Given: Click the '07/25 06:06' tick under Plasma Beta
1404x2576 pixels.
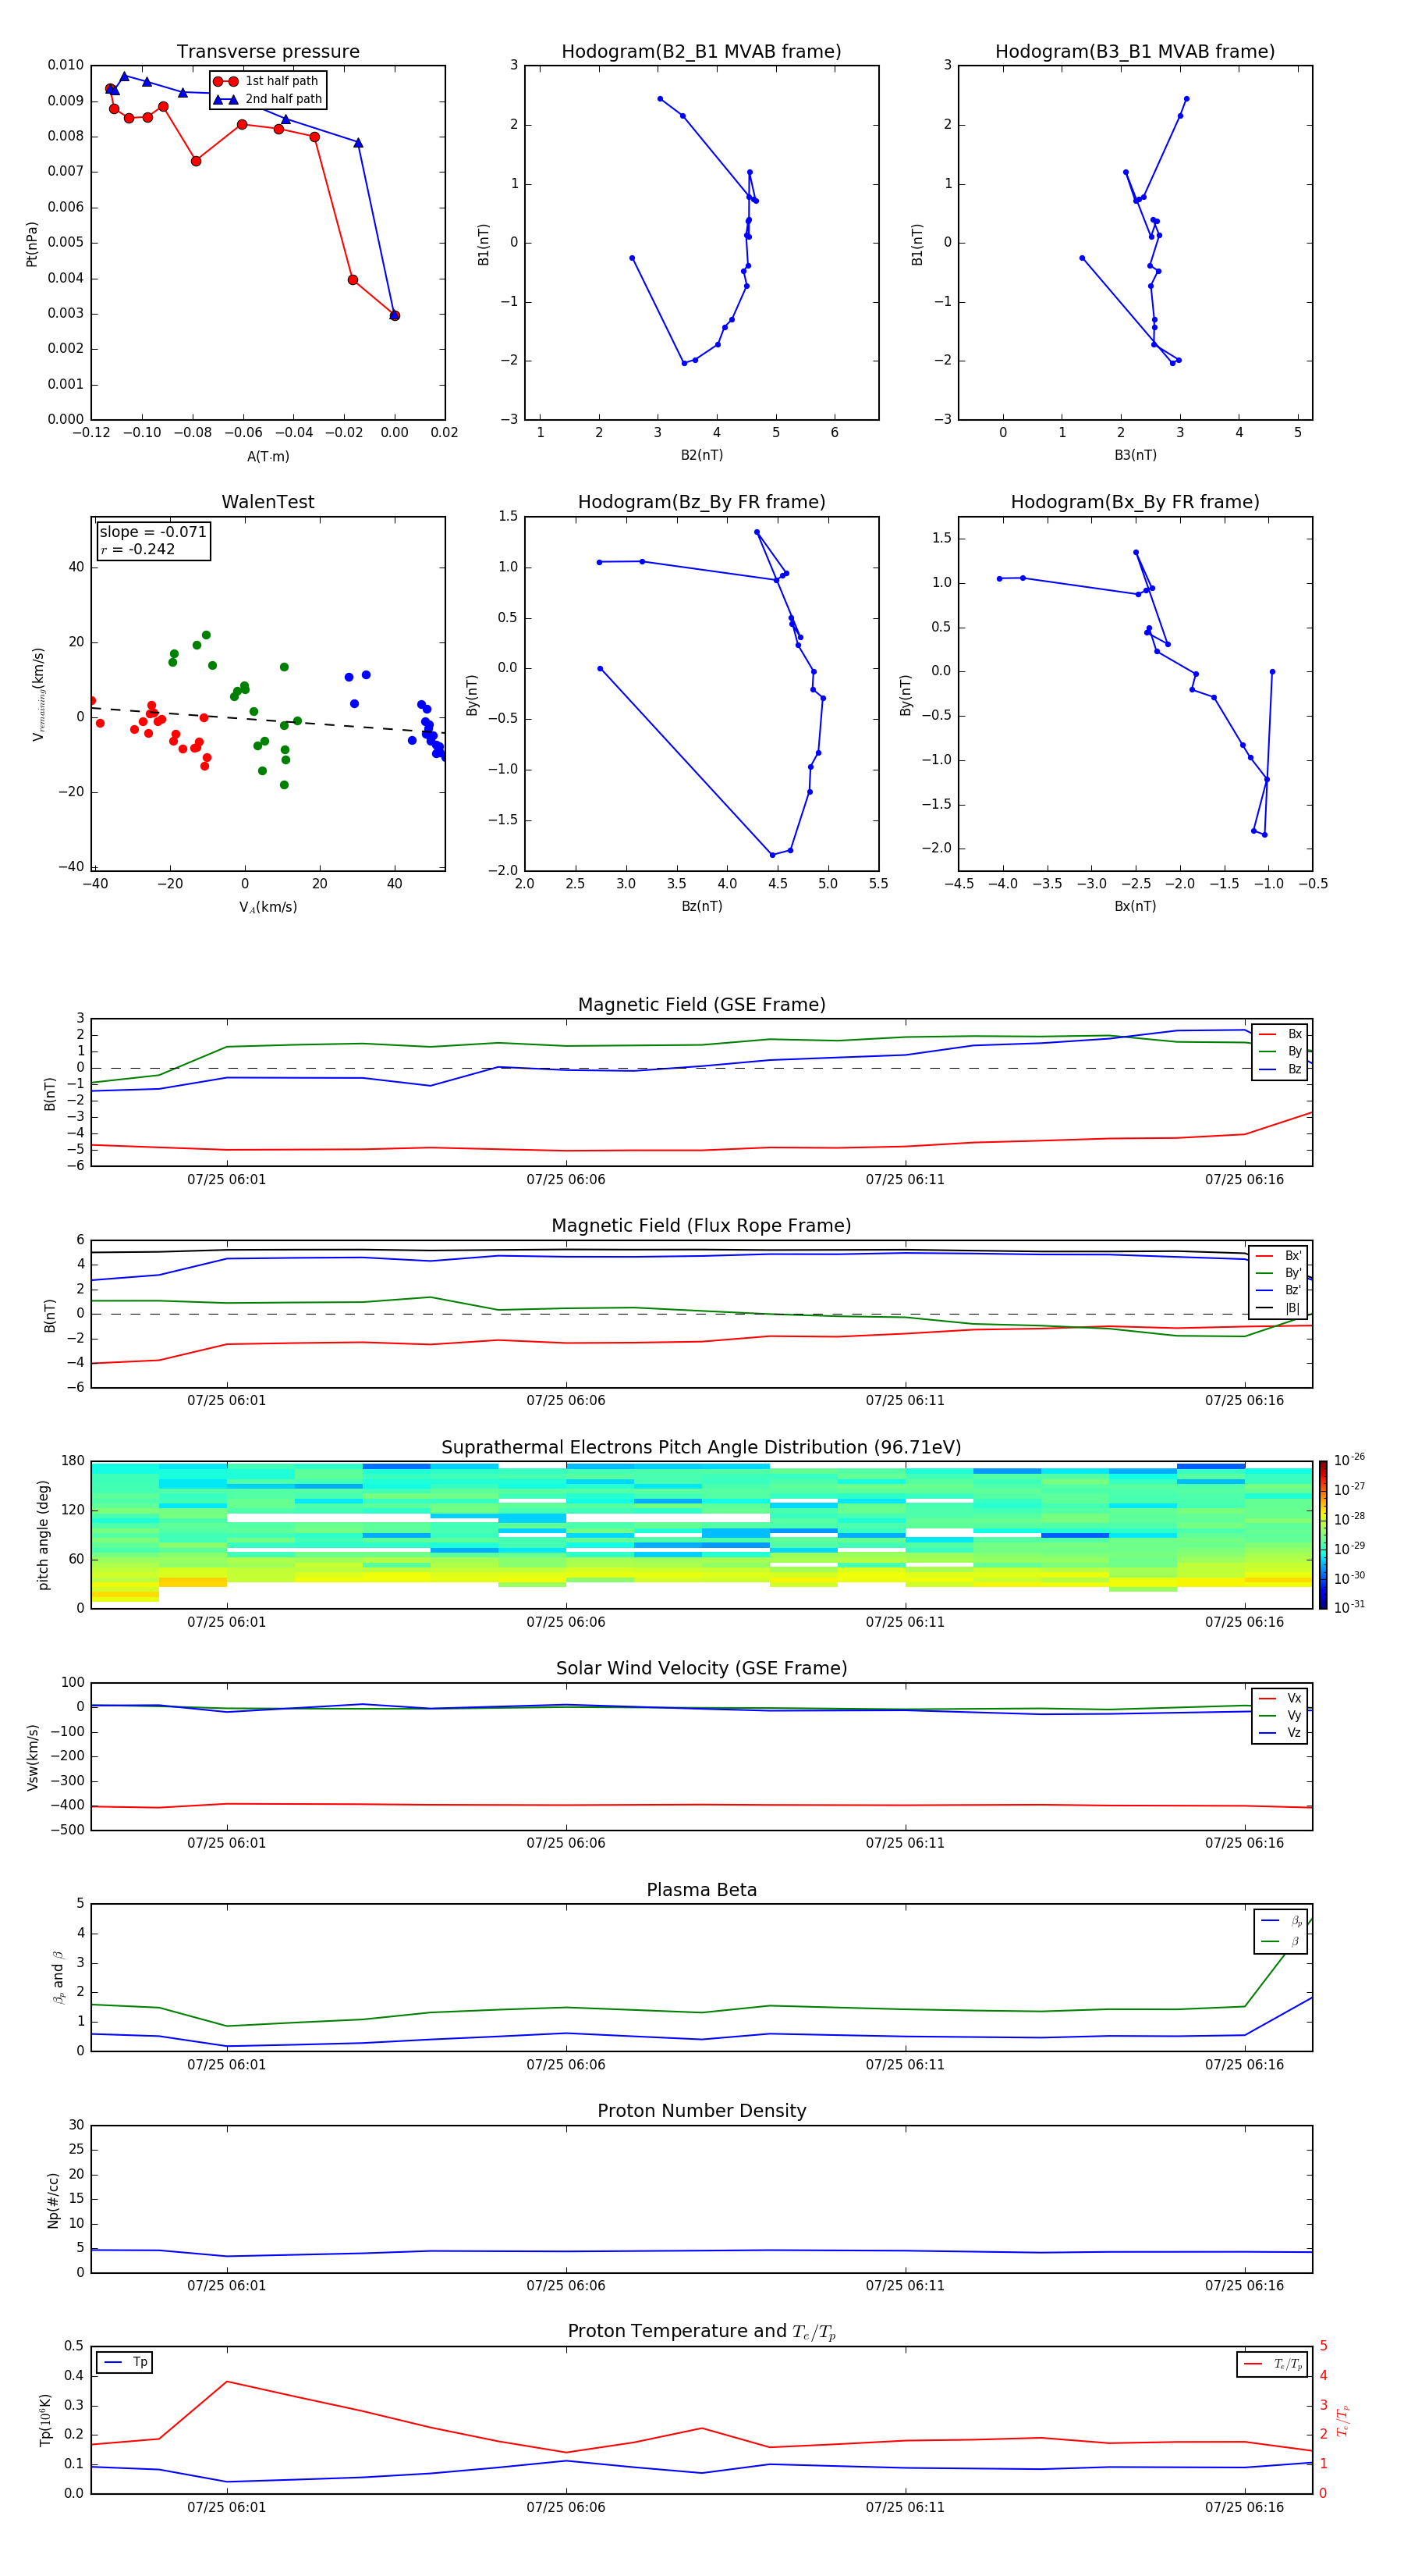Looking at the screenshot, I should pos(565,2065).
